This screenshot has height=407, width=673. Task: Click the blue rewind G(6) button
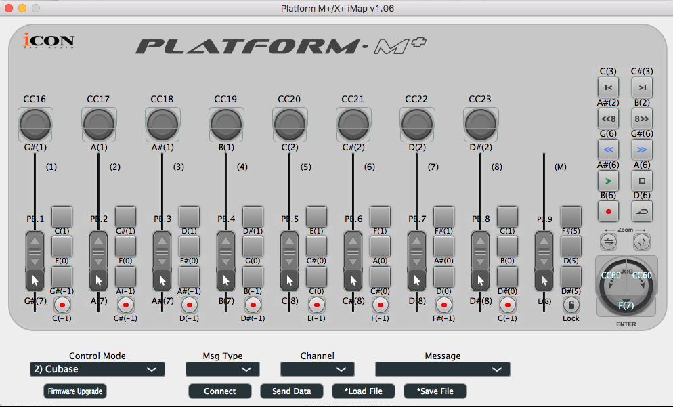click(608, 150)
